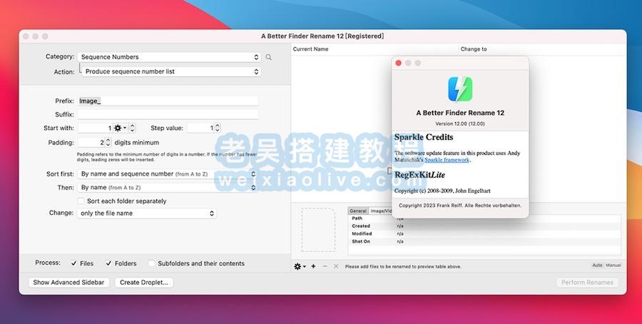Enable Sort each folder separately
The image size is (642, 324).
81,201
